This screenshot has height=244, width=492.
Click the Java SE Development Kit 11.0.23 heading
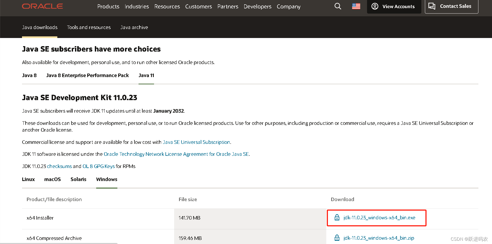[80, 98]
